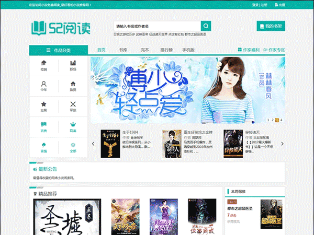Switch to the 书库 tab
314x235 pixels.
point(123,50)
